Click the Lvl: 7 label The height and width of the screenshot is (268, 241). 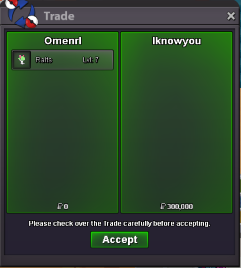[91, 60]
